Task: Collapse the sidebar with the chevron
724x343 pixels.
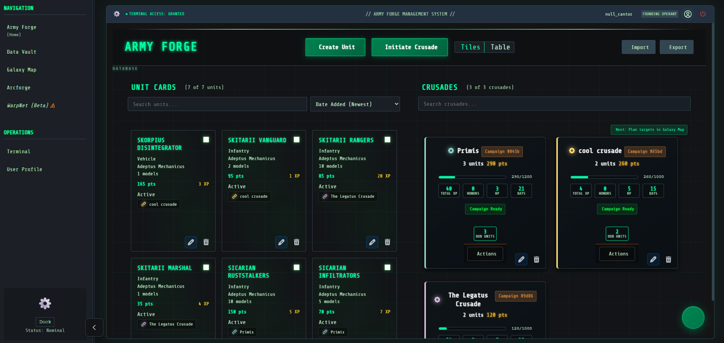Action: (94, 327)
